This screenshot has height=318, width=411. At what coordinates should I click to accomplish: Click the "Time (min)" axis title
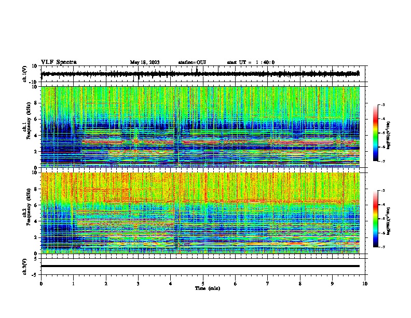click(x=208, y=288)
